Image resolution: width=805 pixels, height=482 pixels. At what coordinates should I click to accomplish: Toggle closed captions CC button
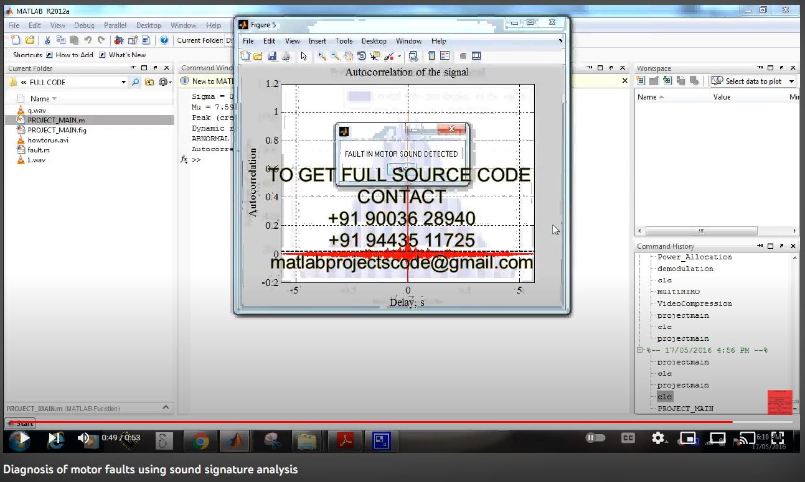point(628,438)
